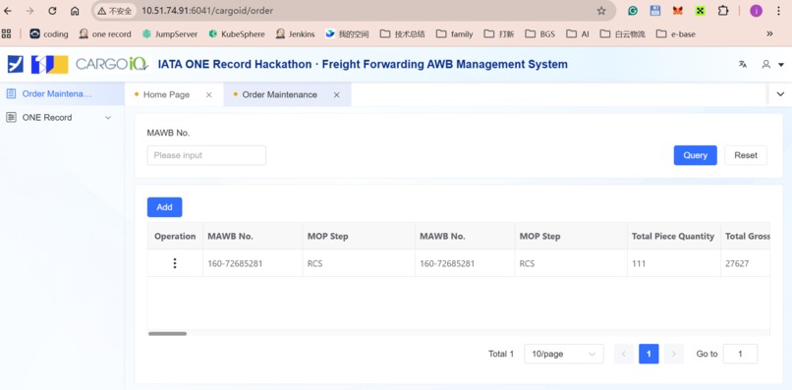Screen dimensions: 792x390
Task: Open the browser home page icon
Action: point(75,11)
